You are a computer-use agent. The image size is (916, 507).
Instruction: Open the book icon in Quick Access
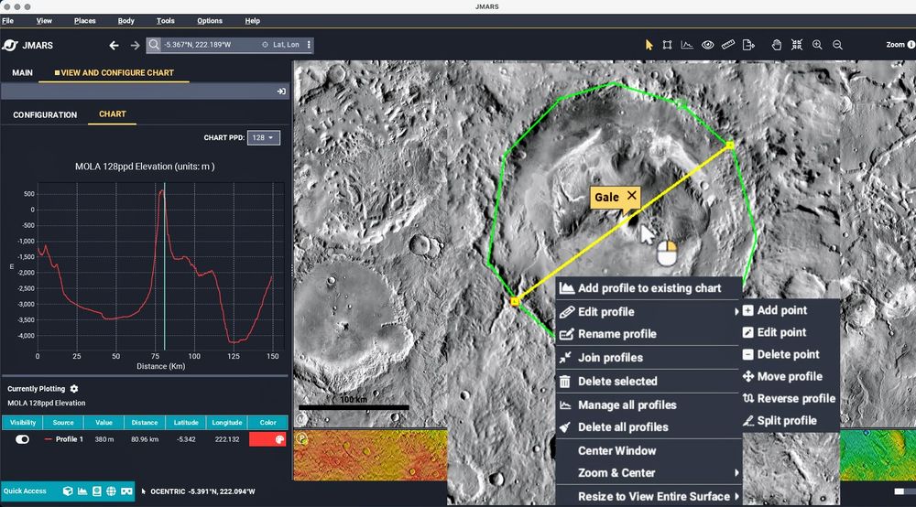[x=96, y=491]
